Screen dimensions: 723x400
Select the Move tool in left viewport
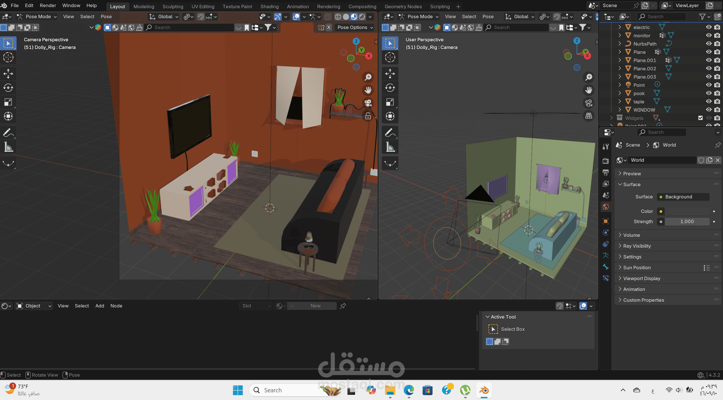[8, 73]
